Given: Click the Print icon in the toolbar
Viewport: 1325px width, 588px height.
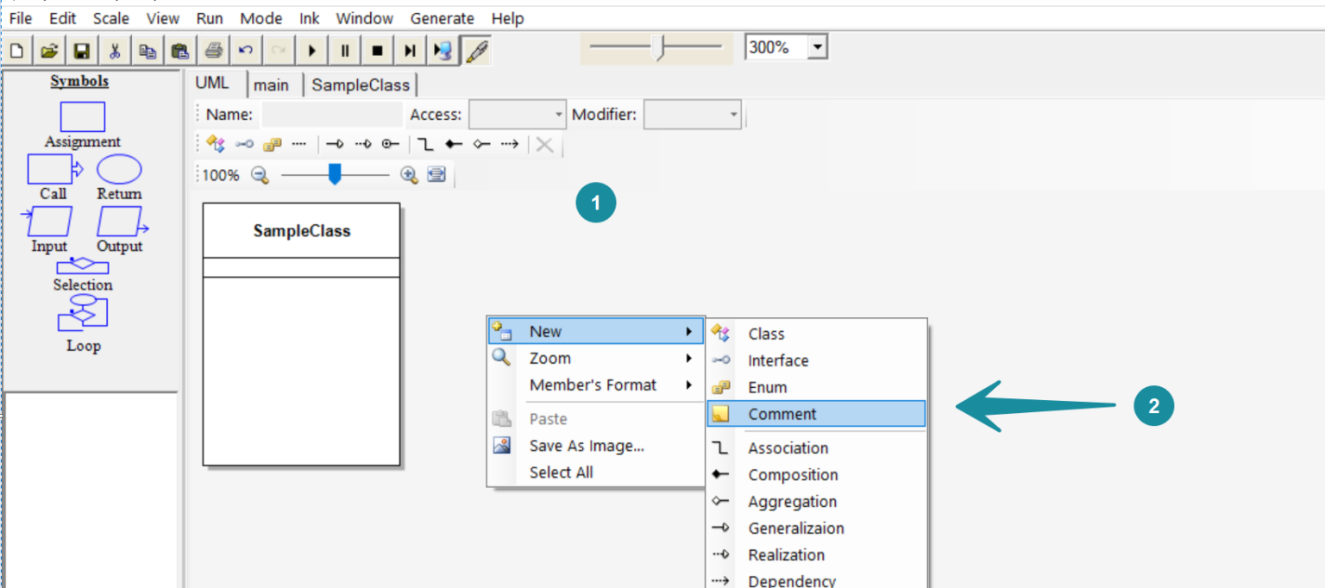Looking at the screenshot, I should click(x=213, y=51).
